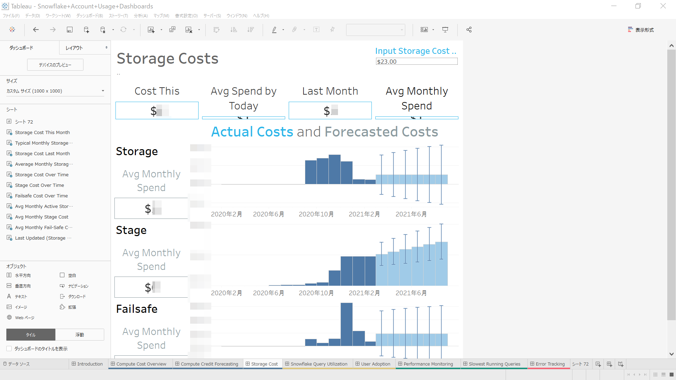
Task: Open Presentation mode icon
Action: pyautogui.click(x=445, y=30)
